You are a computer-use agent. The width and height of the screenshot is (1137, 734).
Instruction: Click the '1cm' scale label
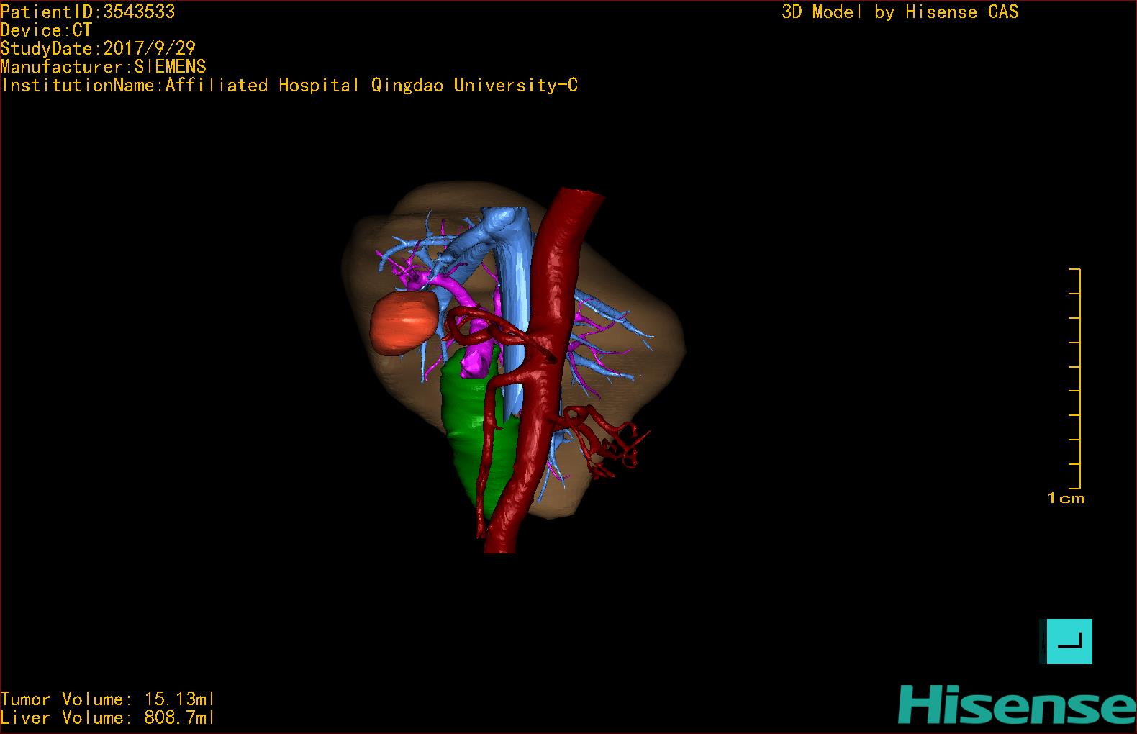pyautogui.click(x=1066, y=498)
